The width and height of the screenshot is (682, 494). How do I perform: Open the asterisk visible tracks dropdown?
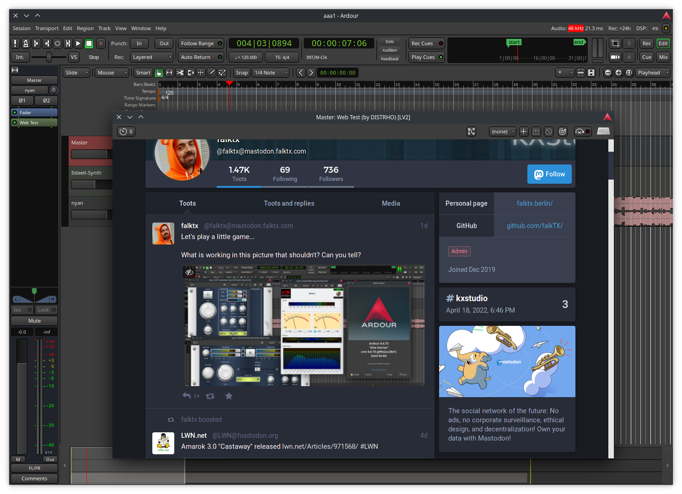[x=565, y=73]
